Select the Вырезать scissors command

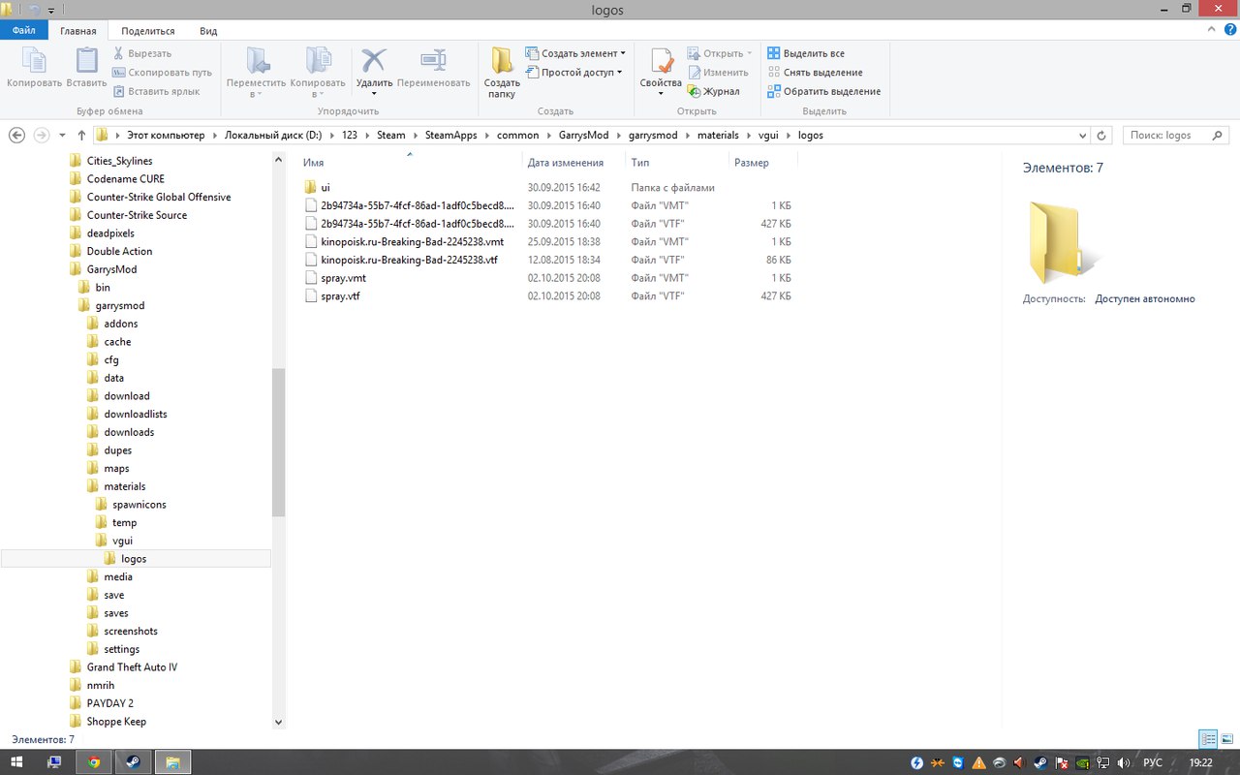pyautogui.click(x=141, y=53)
